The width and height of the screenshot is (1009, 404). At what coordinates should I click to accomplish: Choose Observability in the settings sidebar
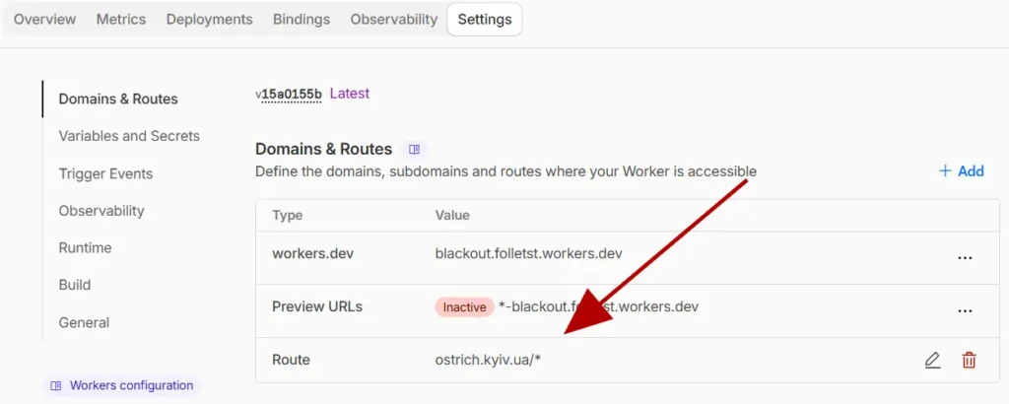[101, 211]
